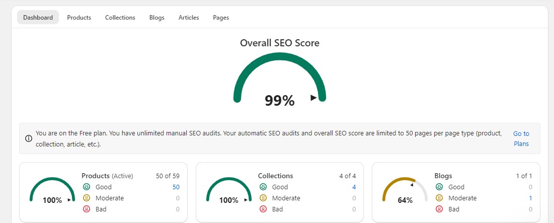Select the Pages tab
The image size is (554, 223).
(221, 17)
